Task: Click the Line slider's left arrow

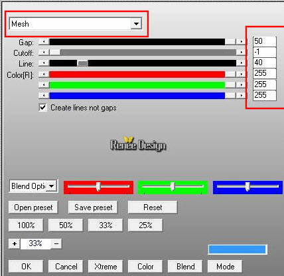Action: pos(44,63)
